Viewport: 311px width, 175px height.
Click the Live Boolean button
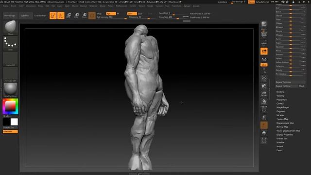(40, 16)
